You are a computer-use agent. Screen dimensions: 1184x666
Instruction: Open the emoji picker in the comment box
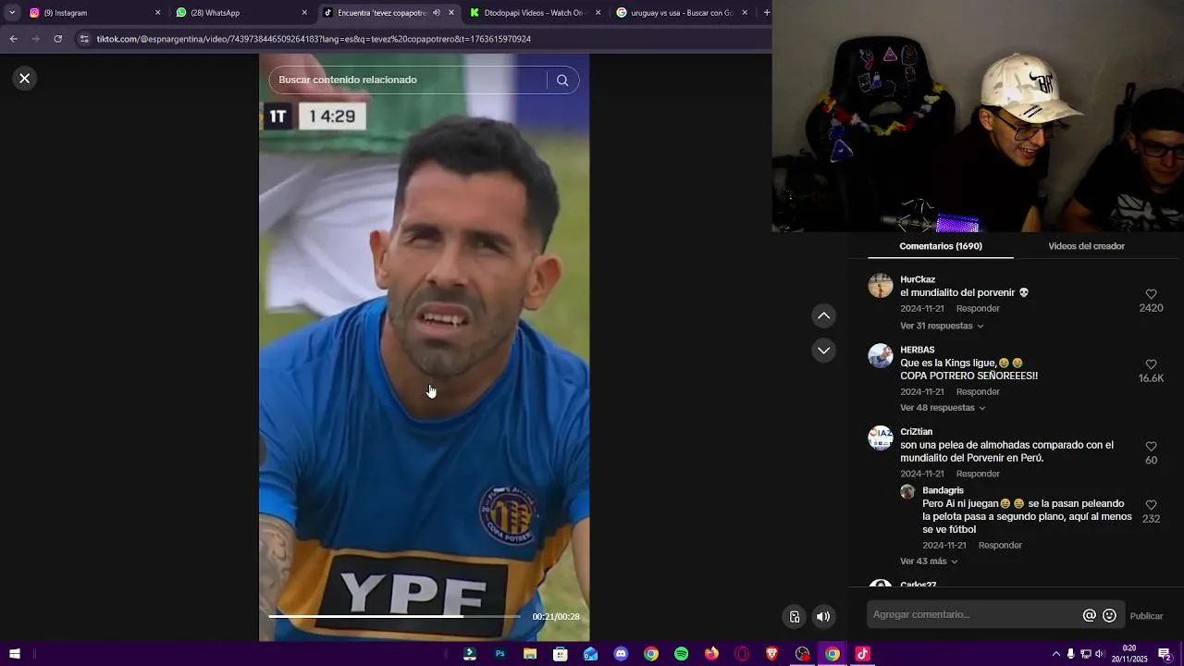click(x=1109, y=615)
